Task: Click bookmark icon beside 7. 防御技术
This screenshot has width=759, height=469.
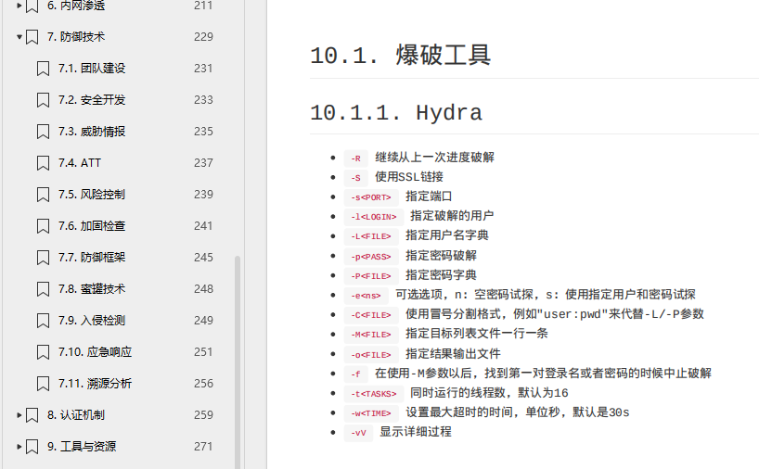Action: [32, 37]
